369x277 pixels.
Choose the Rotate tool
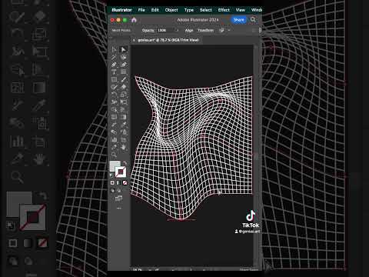[114, 95]
